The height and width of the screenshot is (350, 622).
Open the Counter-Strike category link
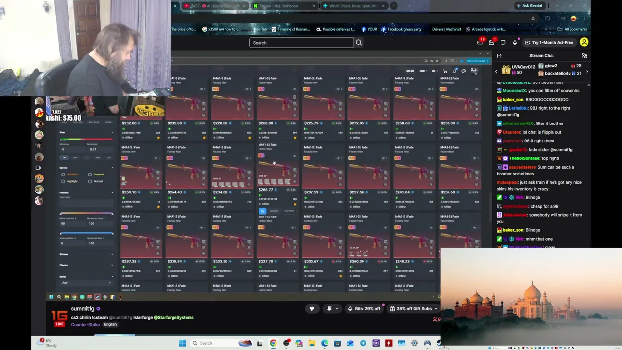[86, 325]
